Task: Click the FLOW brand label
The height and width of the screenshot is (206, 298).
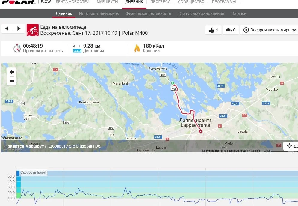Action: [46, 2]
